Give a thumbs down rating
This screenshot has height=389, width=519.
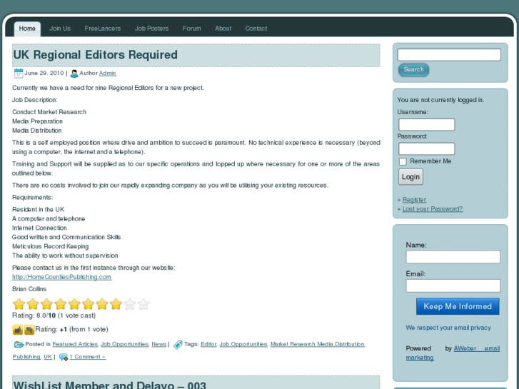[29, 330]
